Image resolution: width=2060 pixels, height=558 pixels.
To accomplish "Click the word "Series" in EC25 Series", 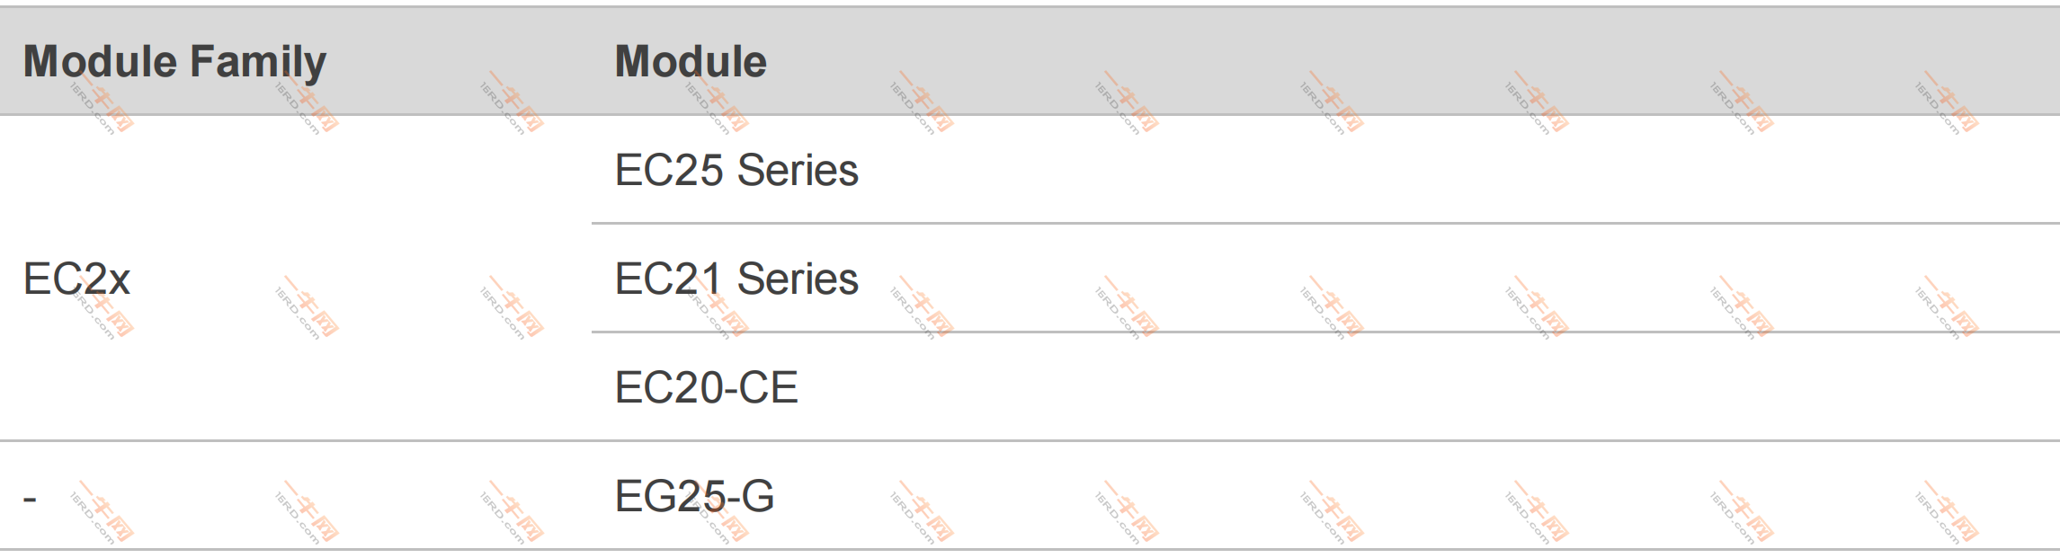I will [798, 170].
